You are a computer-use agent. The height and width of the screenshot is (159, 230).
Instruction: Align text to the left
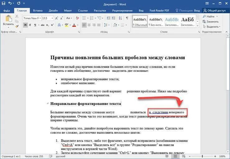84,25
